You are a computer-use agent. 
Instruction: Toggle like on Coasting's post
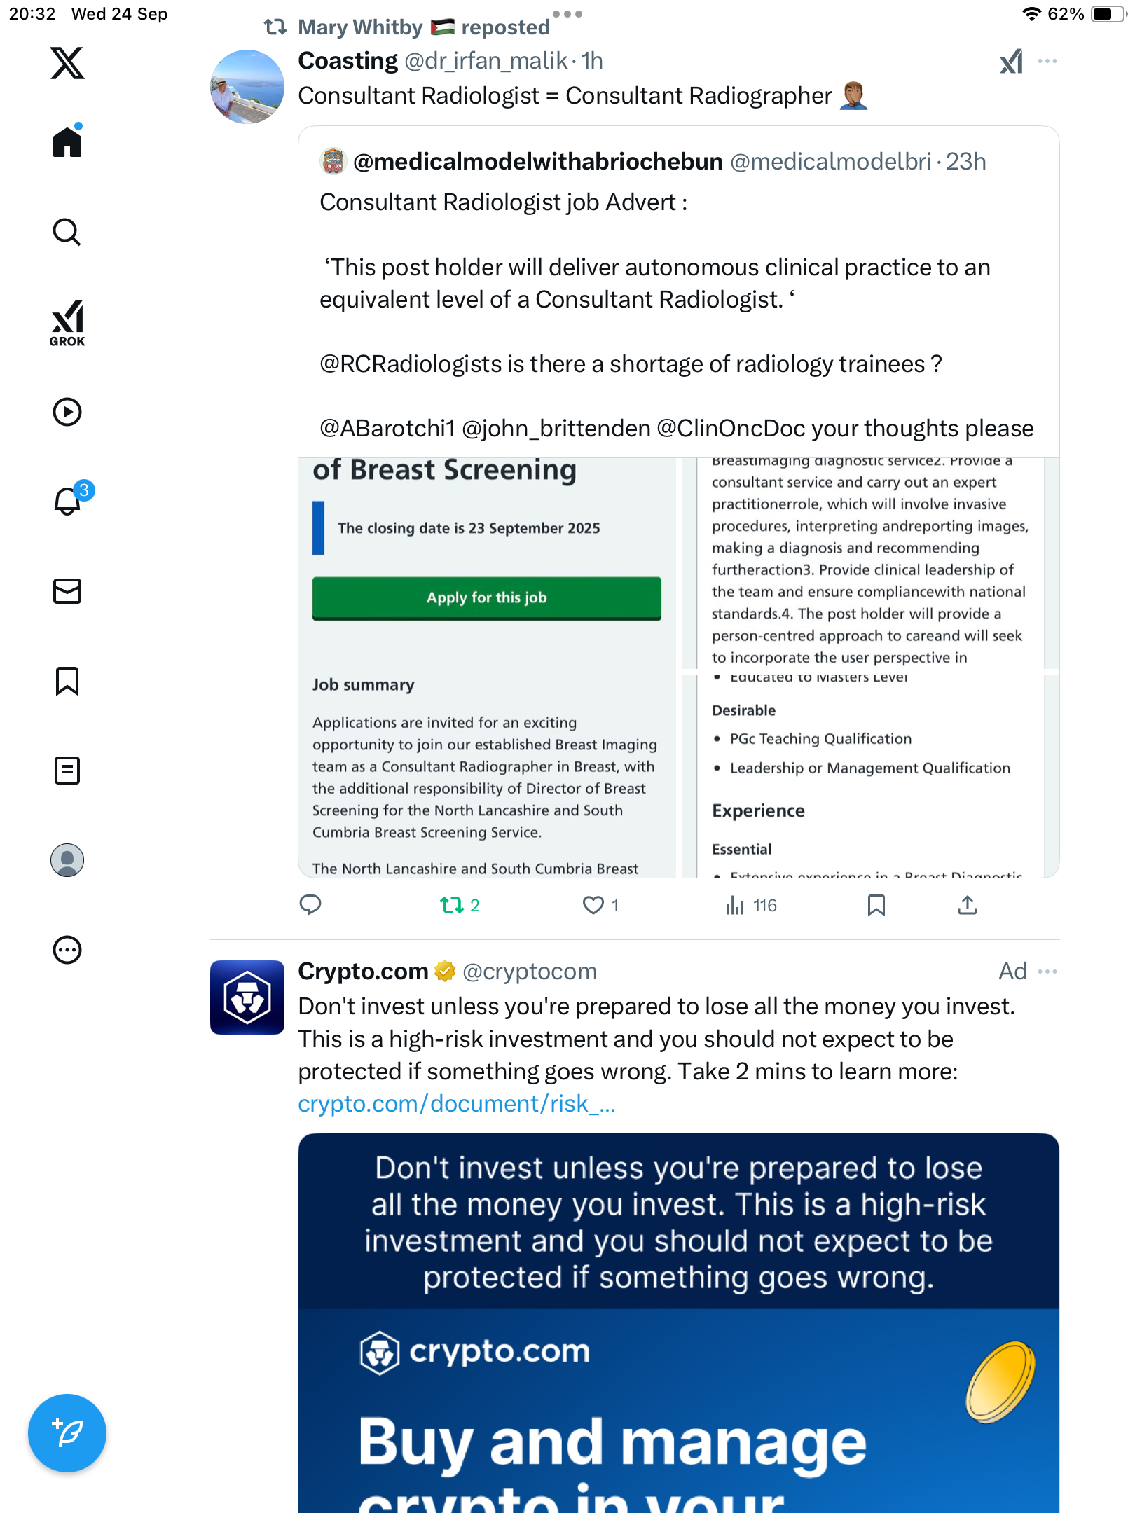tap(593, 905)
